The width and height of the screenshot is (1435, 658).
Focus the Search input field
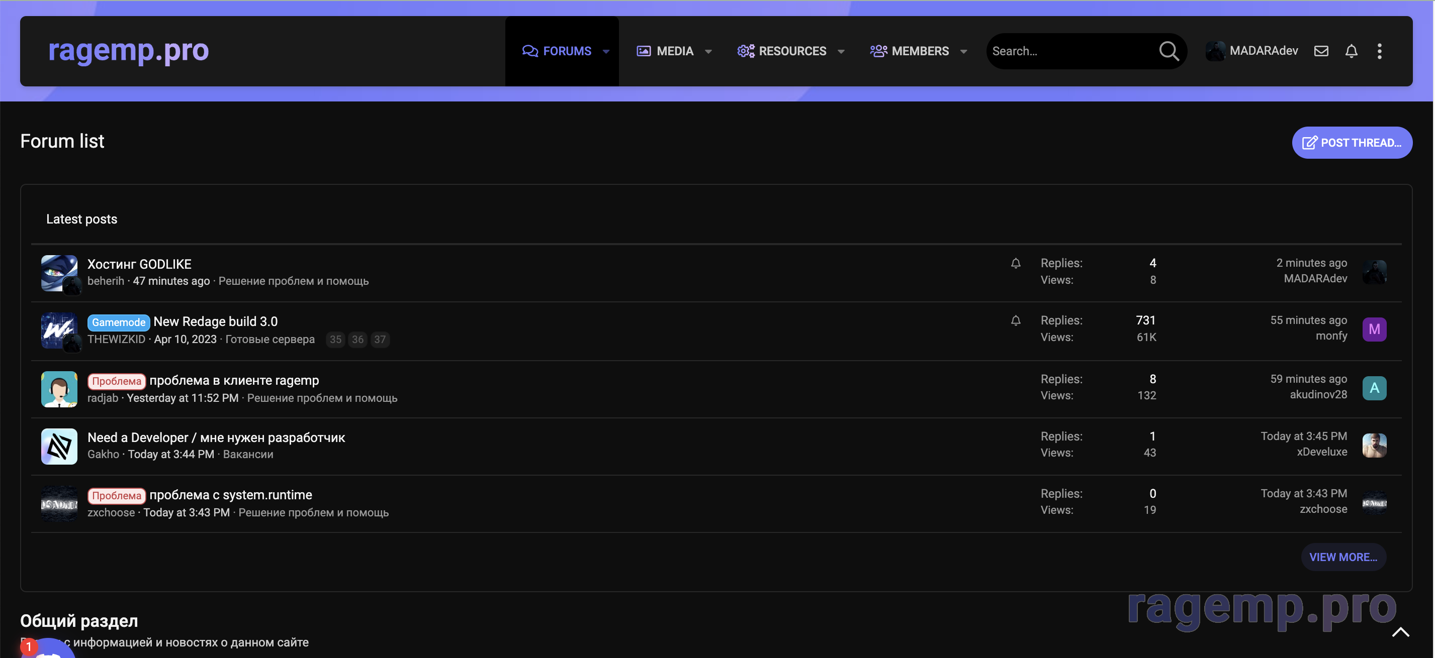coord(1070,51)
